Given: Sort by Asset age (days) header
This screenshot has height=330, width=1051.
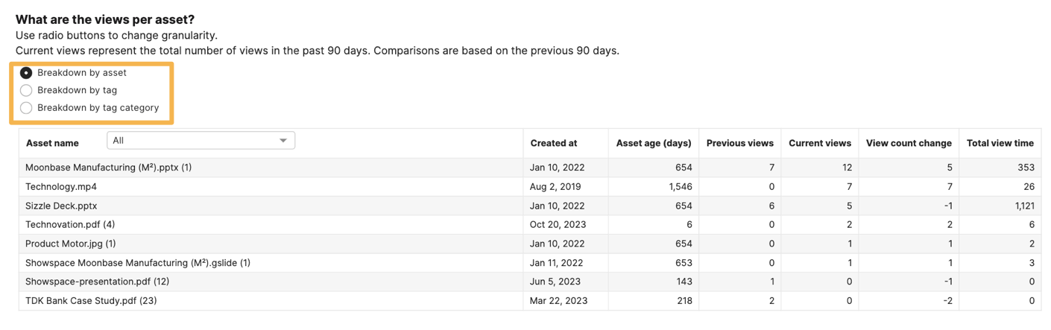Looking at the screenshot, I should [x=654, y=143].
